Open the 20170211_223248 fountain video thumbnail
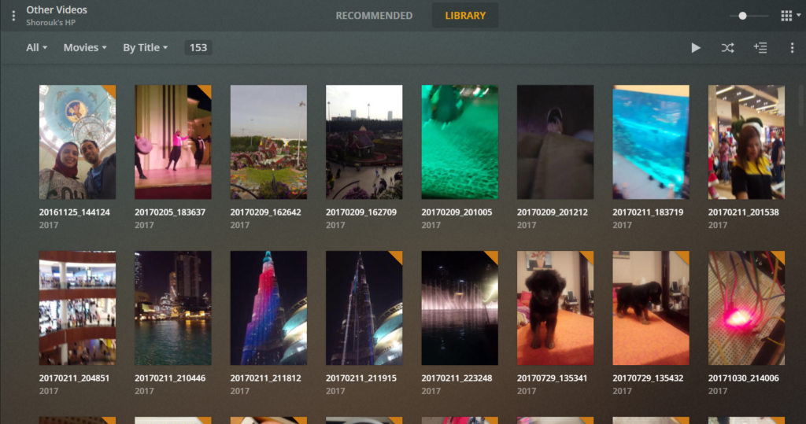 [x=460, y=308]
